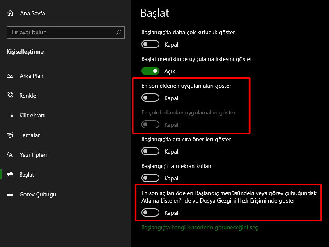Screen dimensions: 329x247
Task: Click the Ana Sayfa home icon
Action: point(10,13)
